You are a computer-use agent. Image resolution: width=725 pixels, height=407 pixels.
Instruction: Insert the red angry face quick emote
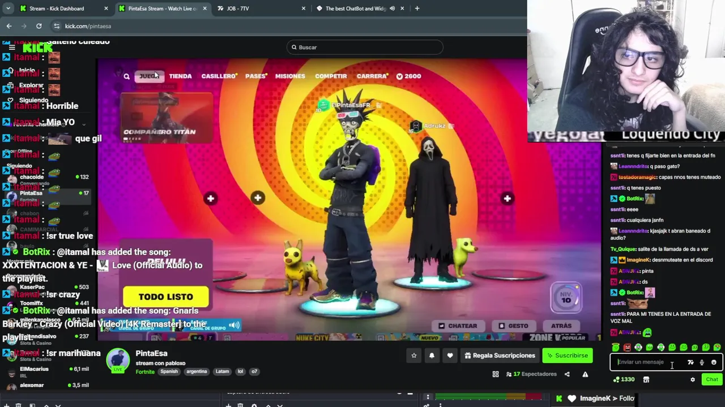pos(627,347)
